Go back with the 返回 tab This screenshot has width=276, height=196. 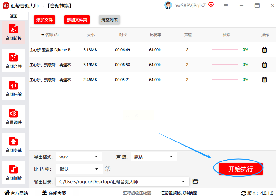(x=14, y=16)
